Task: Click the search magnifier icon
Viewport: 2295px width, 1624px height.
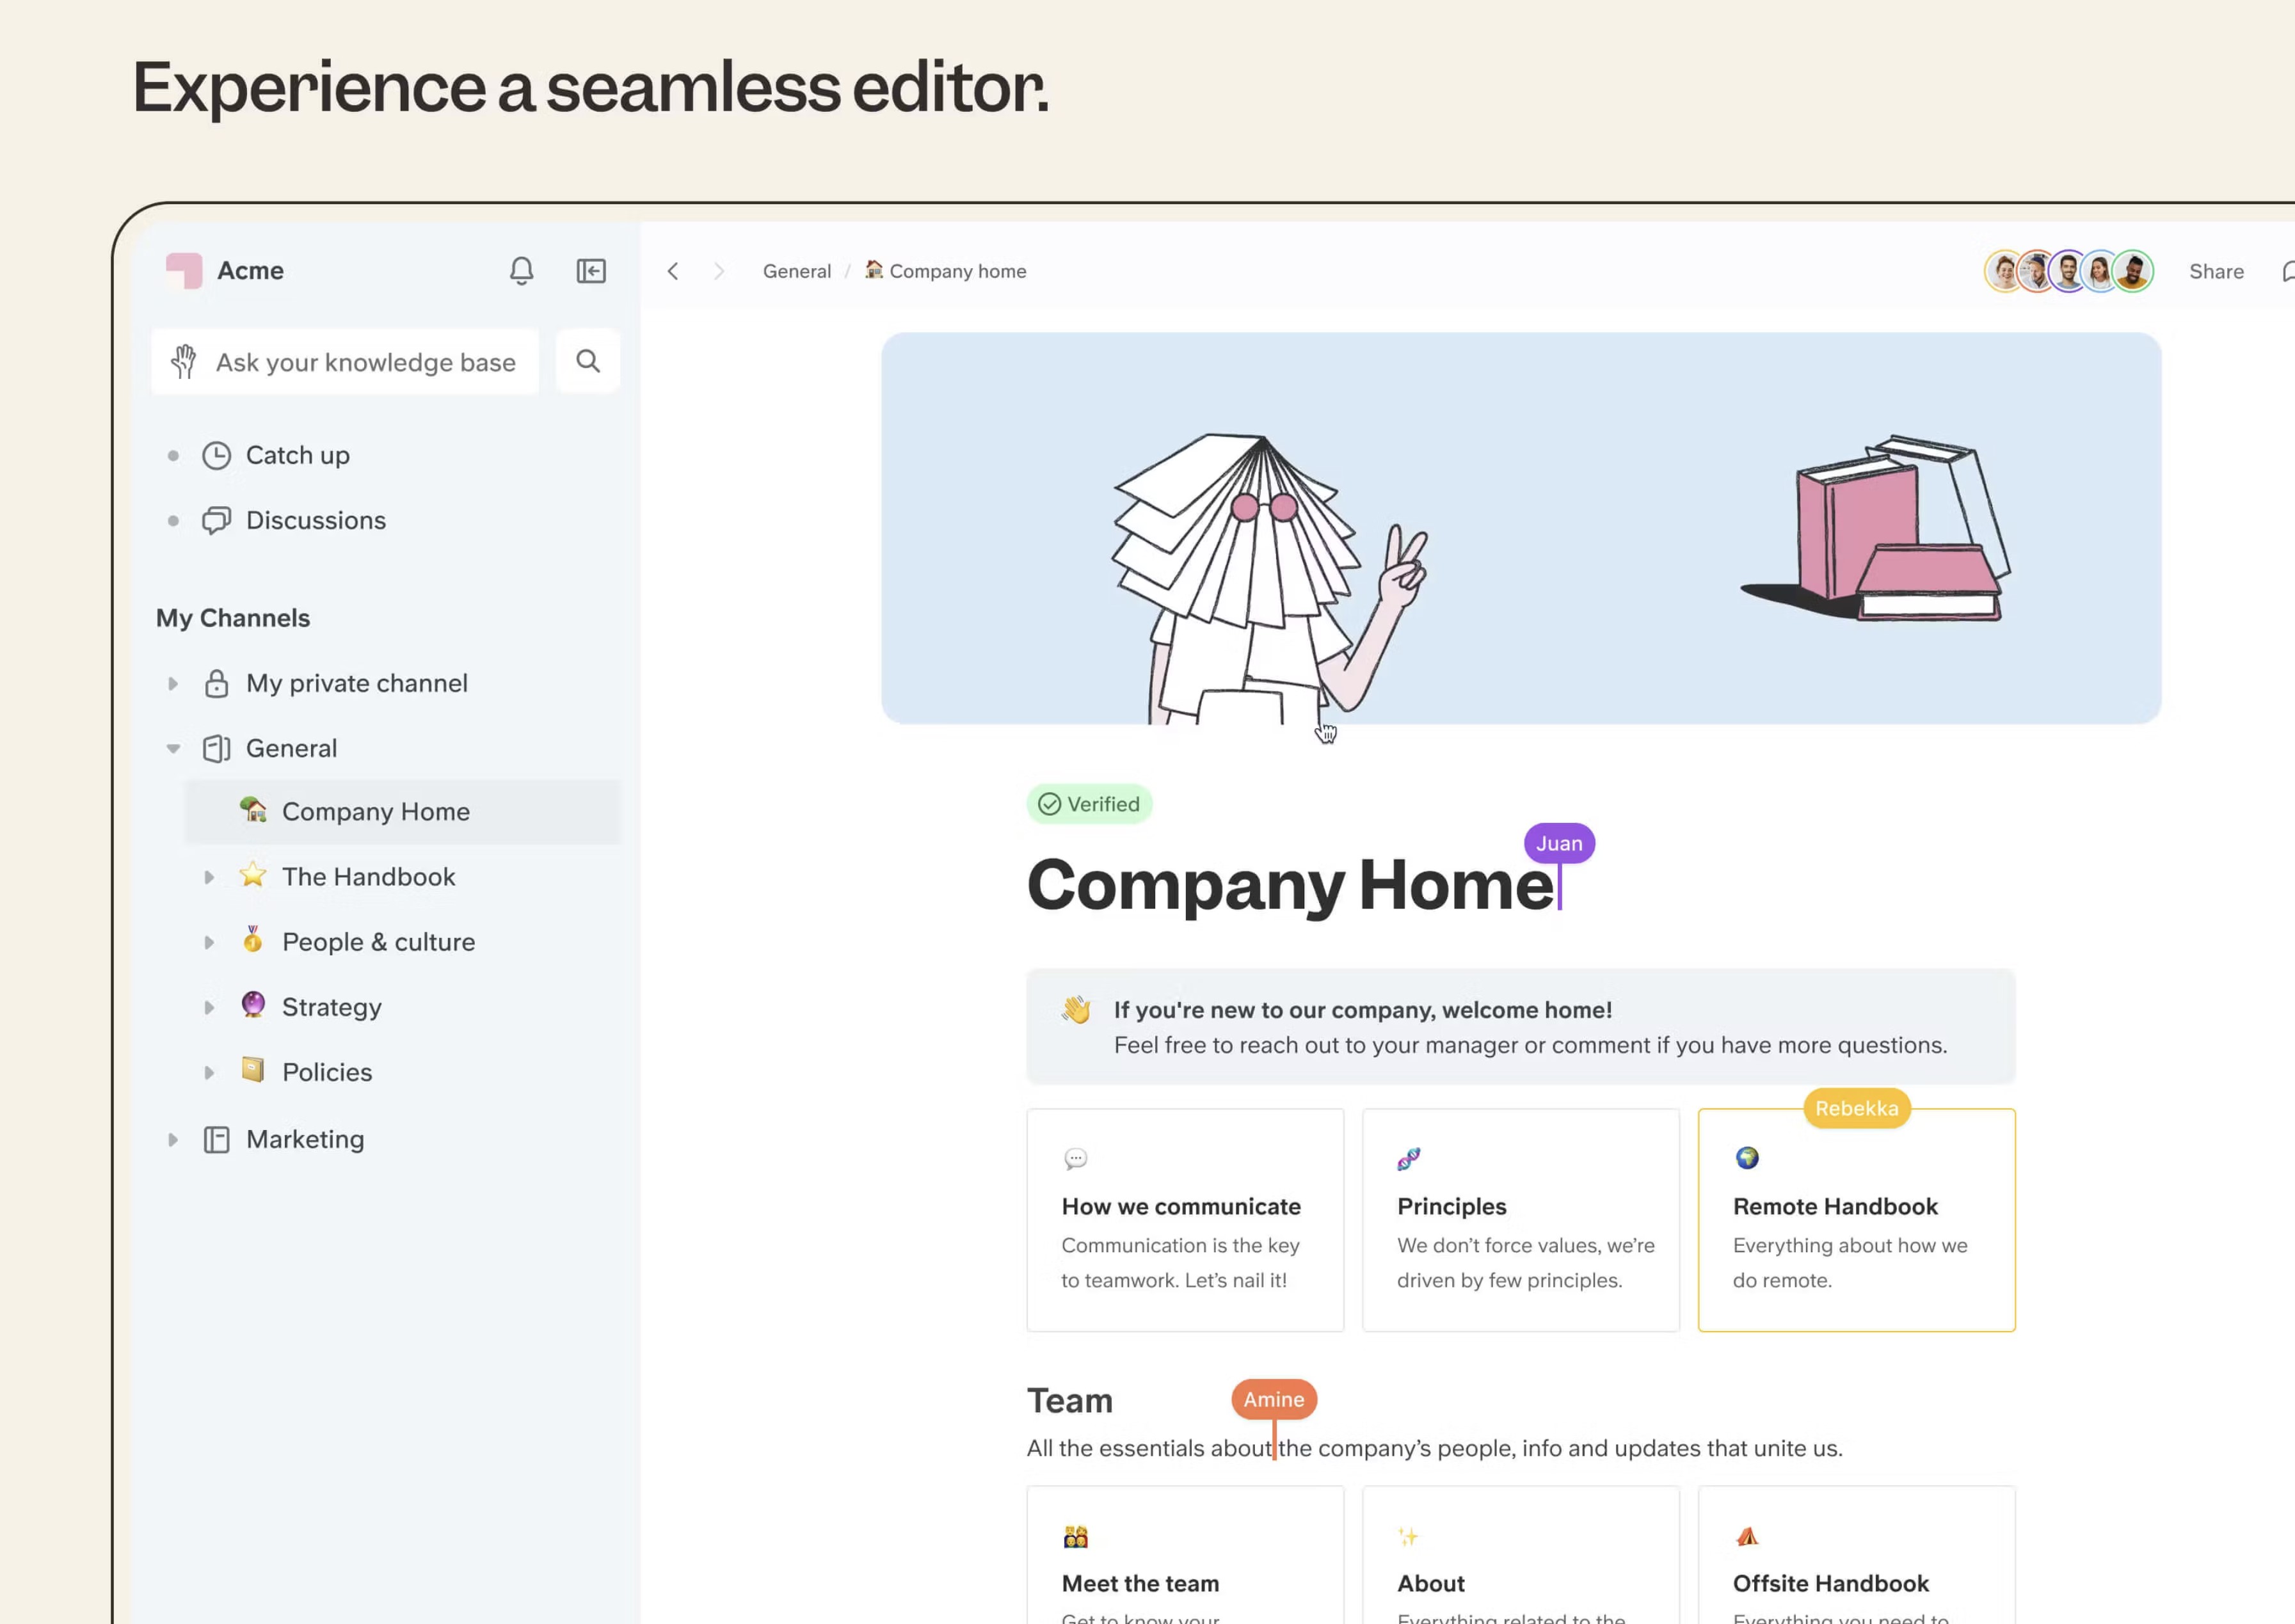Action: click(x=588, y=361)
